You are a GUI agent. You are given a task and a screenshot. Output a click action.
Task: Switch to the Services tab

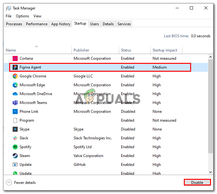(x=124, y=24)
